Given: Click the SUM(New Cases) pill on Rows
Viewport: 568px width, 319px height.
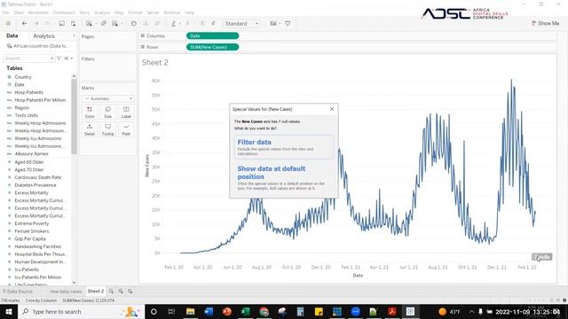Looking at the screenshot, I should 213,47.
